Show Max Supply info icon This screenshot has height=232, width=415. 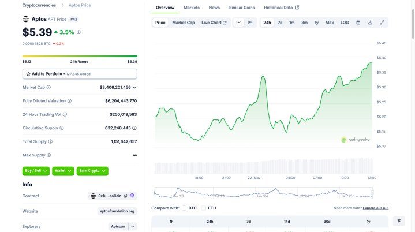49,155
